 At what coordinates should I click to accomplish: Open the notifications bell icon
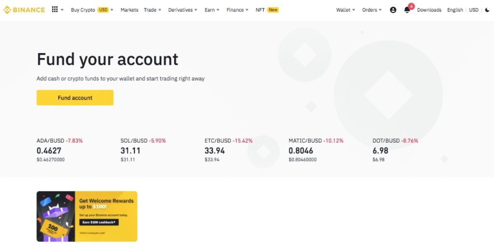(x=407, y=10)
